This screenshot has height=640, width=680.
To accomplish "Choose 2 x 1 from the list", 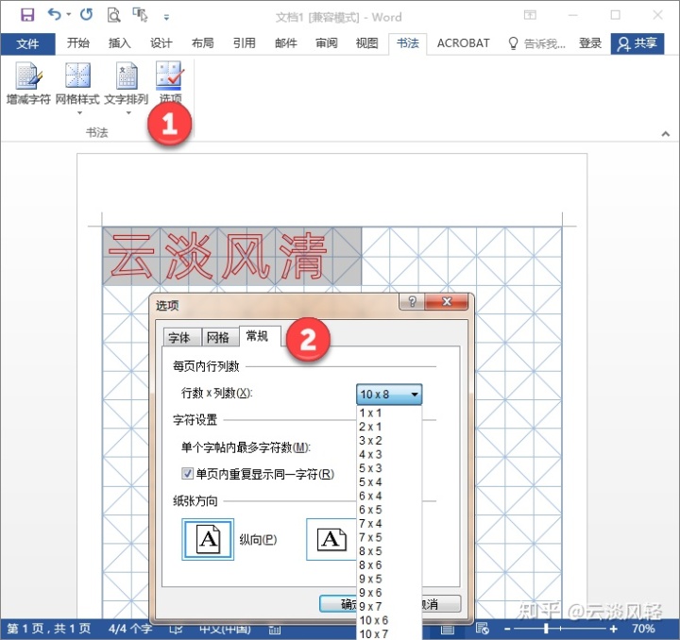I will pos(388,427).
